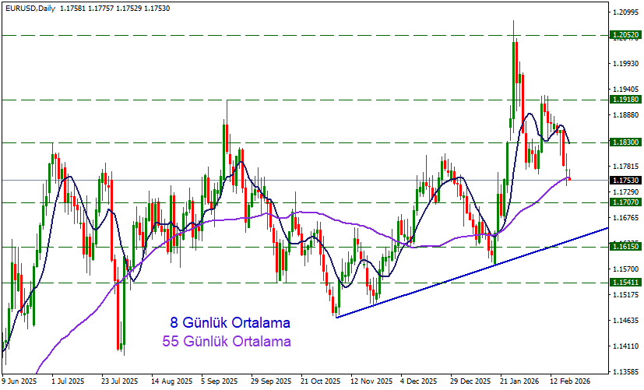Screen dimensions: 644x390
Task: Click the 1.16150 level price tag
Action: 626,246
